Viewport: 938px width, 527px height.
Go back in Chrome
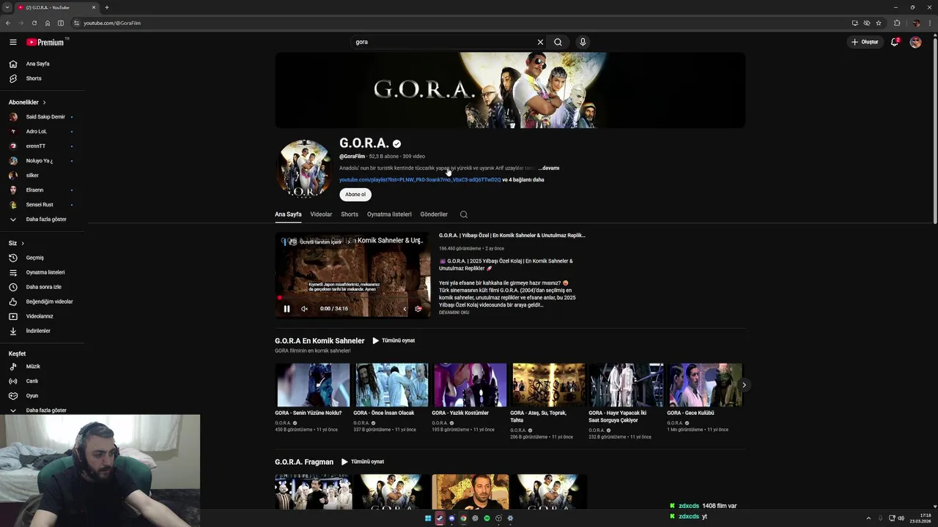click(x=8, y=23)
